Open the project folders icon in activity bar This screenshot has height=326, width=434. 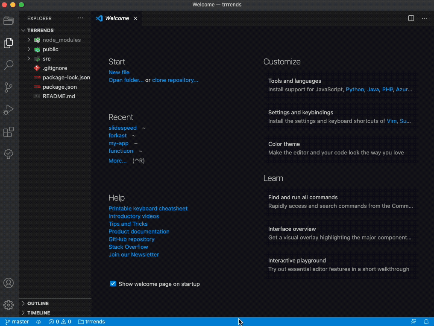(9, 21)
